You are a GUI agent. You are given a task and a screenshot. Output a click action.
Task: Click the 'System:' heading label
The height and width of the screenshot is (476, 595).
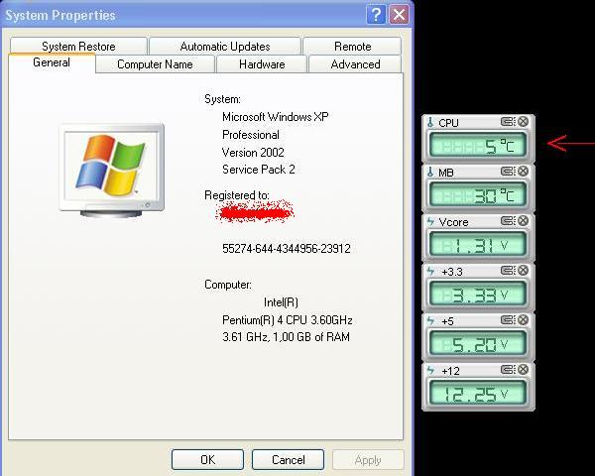222,99
